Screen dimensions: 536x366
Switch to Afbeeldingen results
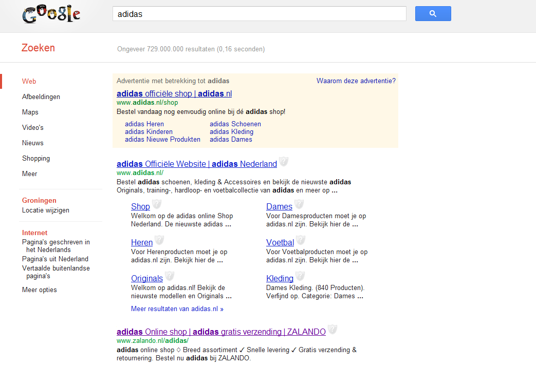[x=41, y=97]
